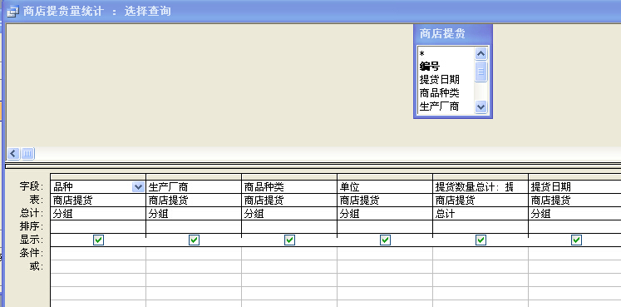The height and width of the screenshot is (307, 621).
Task: Click the sort cell under 品种 column
Action: (x=98, y=227)
